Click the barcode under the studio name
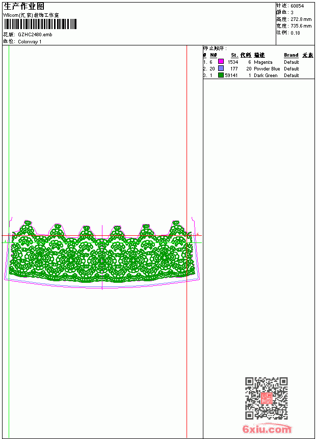The width and height of the screenshot is (316, 439). pyautogui.click(x=40, y=24)
